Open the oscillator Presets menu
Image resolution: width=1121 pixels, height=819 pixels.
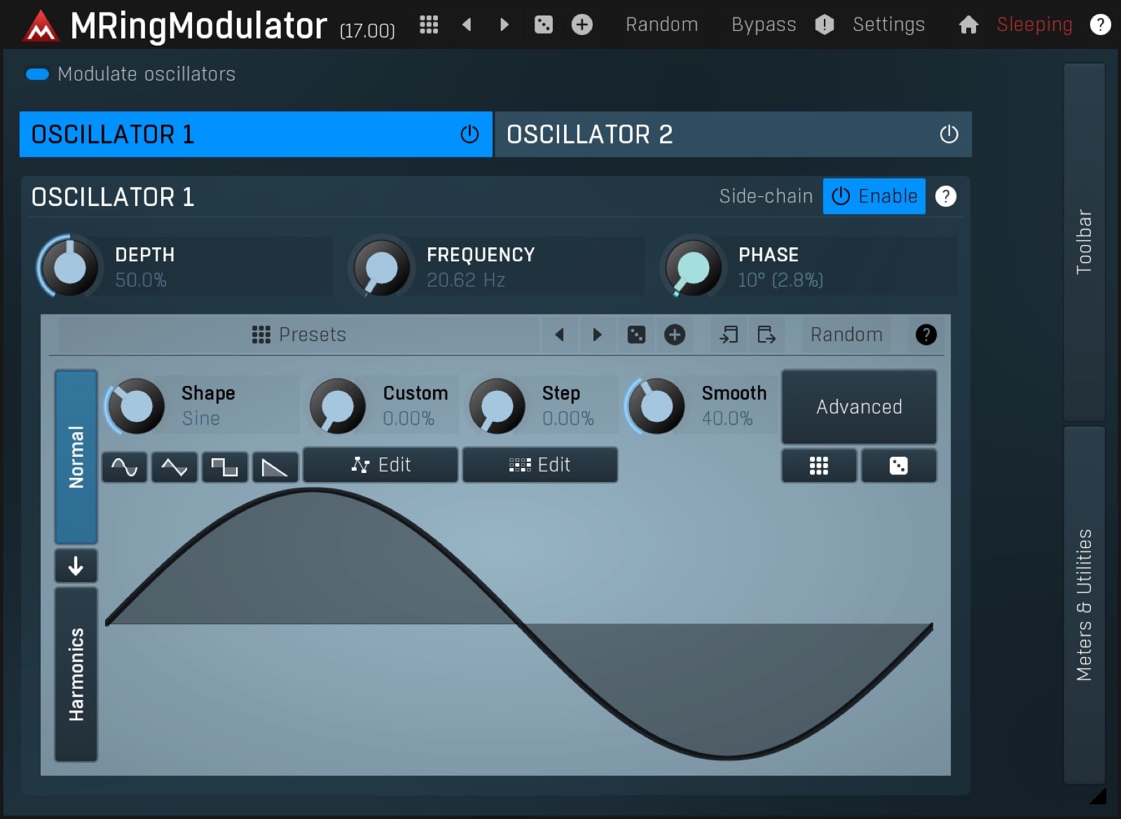pyautogui.click(x=299, y=334)
